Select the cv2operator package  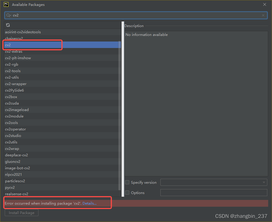63,129
